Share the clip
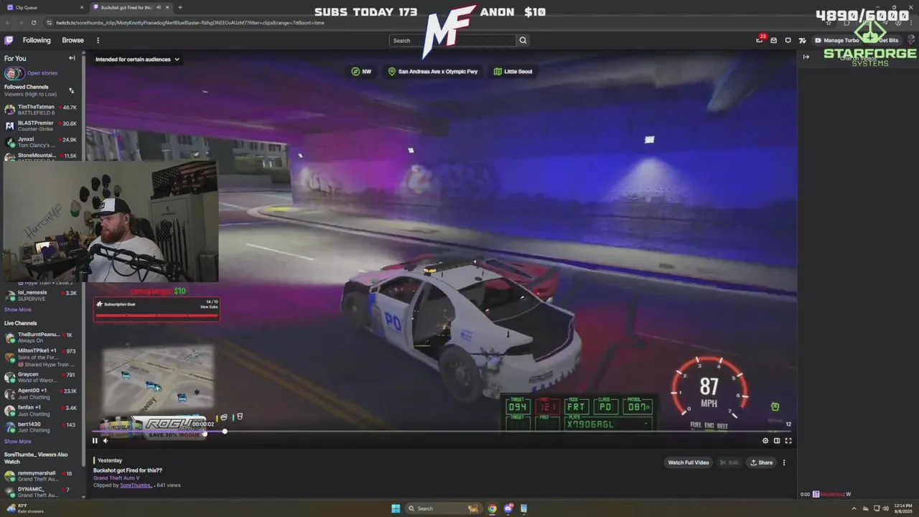The width and height of the screenshot is (919, 517). (x=762, y=462)
